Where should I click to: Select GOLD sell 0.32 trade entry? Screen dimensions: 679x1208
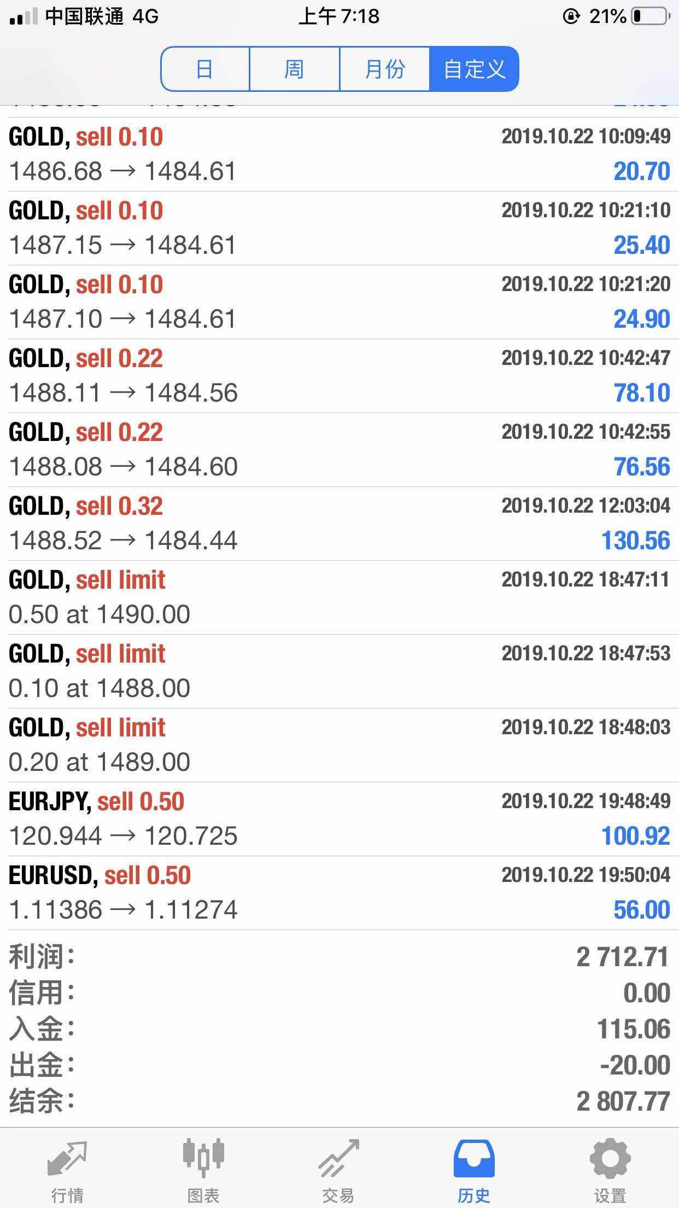click(339, 524)
